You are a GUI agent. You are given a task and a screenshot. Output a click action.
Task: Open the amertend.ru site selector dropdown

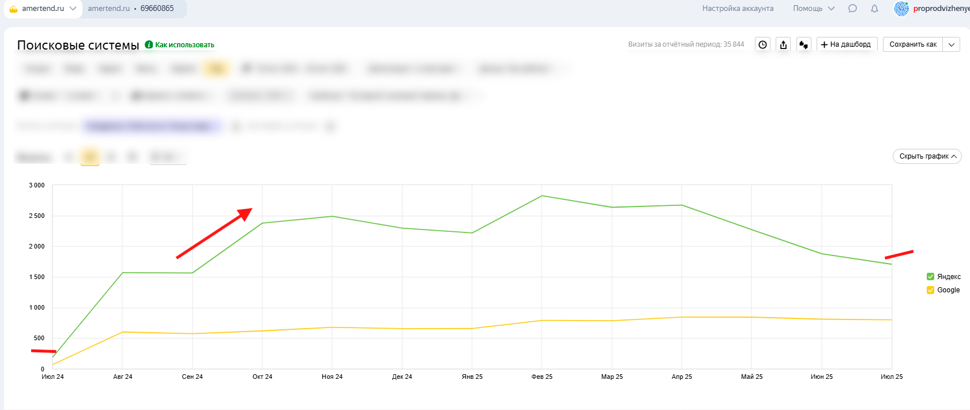(73, 9)
